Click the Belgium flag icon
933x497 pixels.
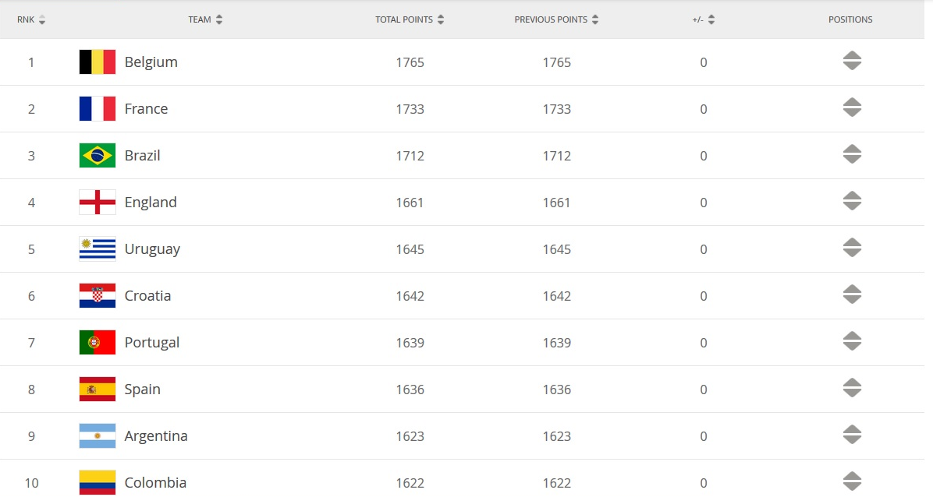98,62
